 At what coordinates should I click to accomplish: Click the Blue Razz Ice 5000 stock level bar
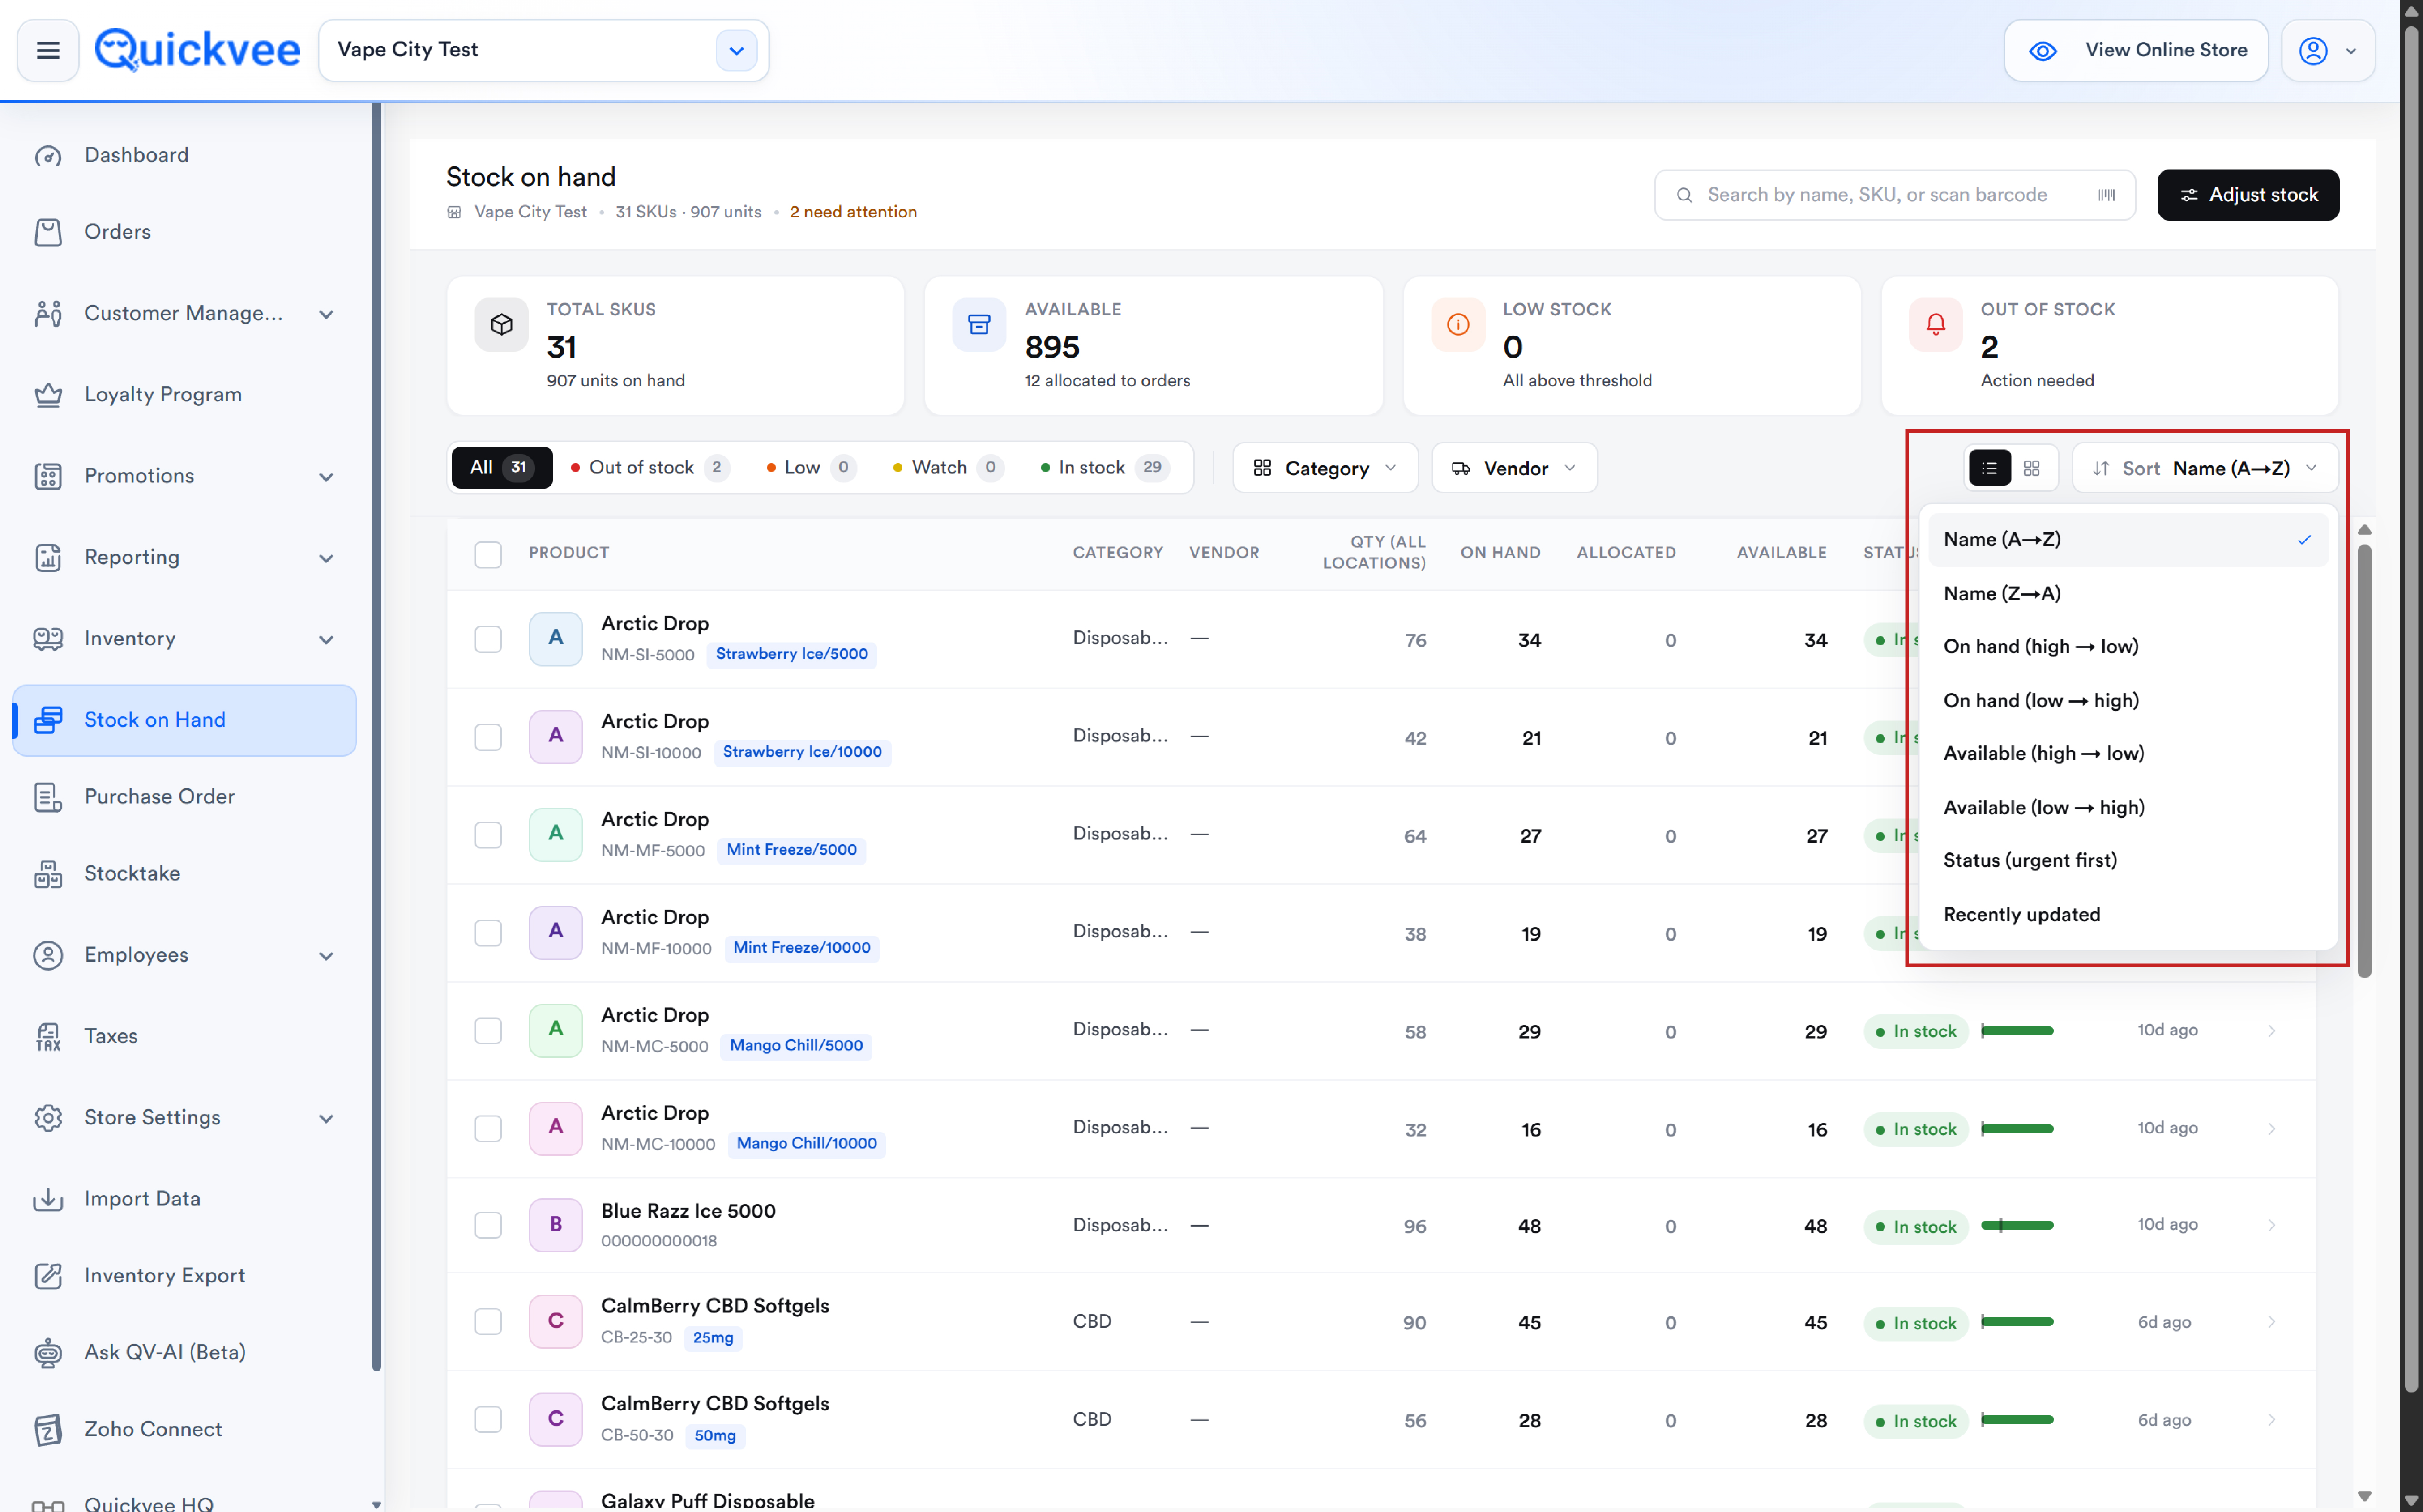pyautogui.click(x=2017, y=1226)
